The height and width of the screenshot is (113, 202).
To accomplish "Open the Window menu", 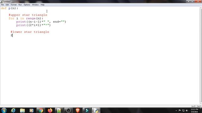I will [x=35, y=5].
